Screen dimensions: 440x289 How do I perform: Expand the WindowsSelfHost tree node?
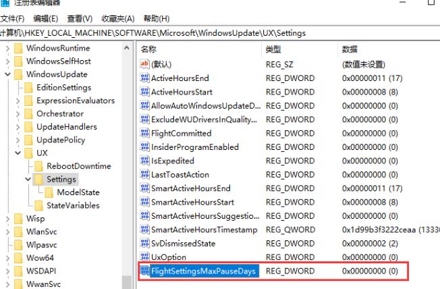pyautogui.click(x=7, y=61)
